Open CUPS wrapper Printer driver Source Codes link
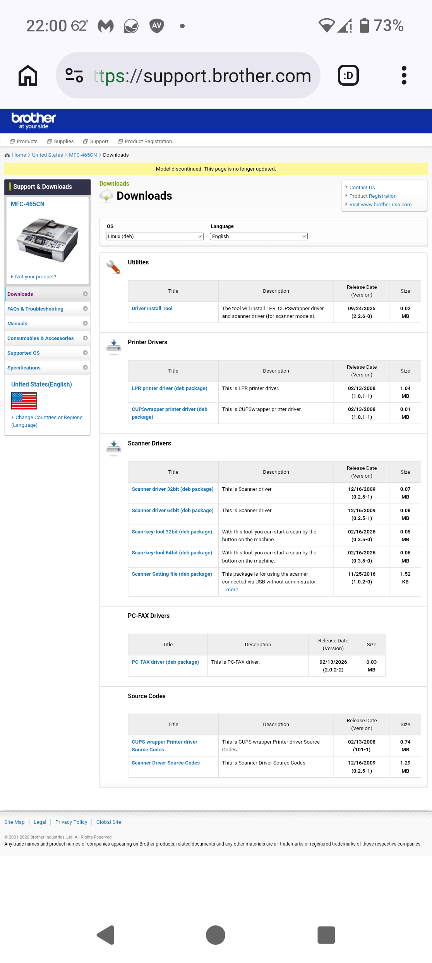Image resolution: width=432 pixels, height=963 pixels. point(165,746)
